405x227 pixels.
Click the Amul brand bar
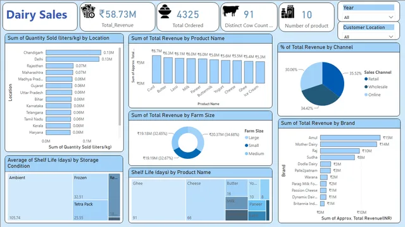[350, 137]
